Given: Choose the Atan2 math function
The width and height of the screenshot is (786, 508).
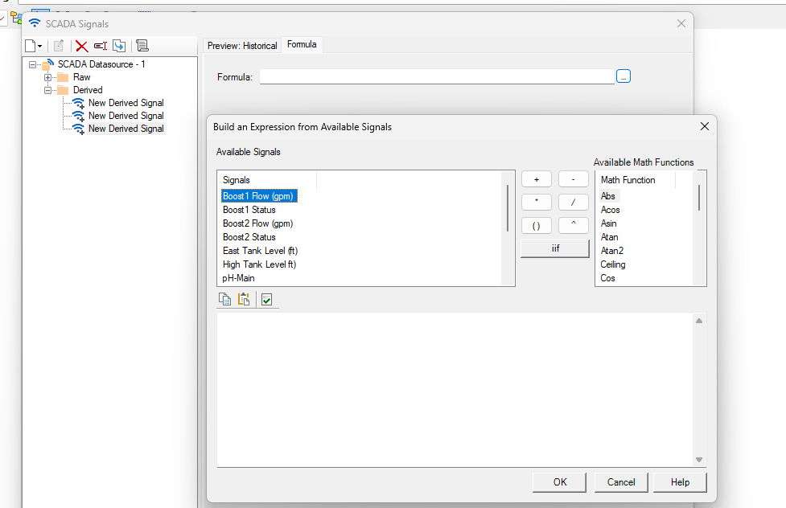Looking at the screenshot, I should click(x=611, y=251).
